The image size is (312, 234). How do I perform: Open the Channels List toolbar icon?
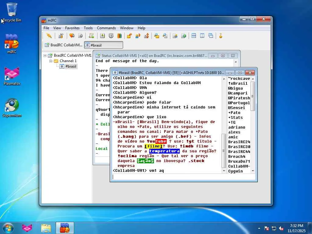click(80, 36)
